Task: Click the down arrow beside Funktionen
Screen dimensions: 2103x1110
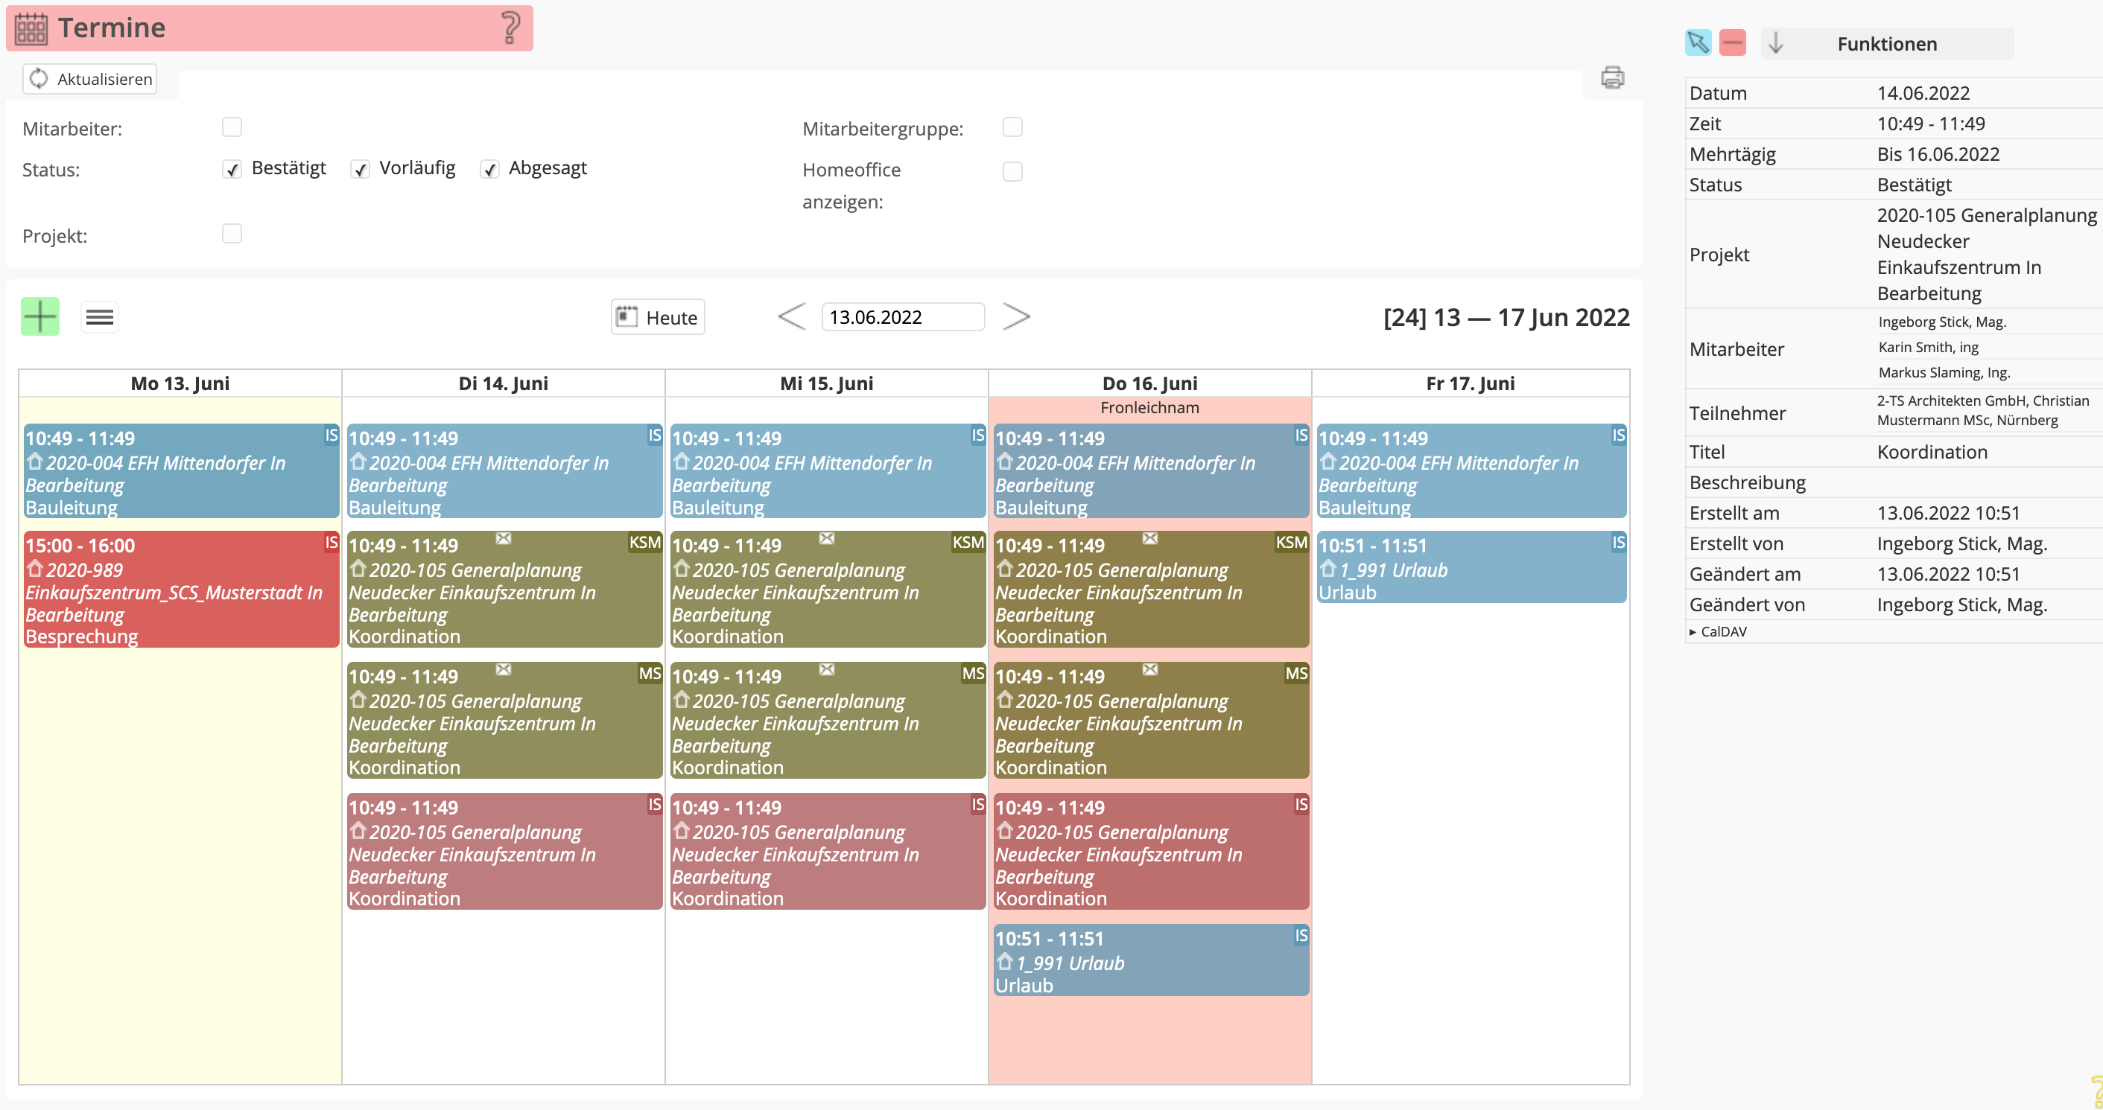Action: pyautogui.click(x=1776, y=43)
